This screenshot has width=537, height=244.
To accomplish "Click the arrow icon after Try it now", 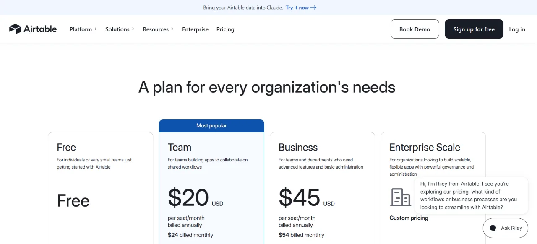I will [x=313, y=8].
